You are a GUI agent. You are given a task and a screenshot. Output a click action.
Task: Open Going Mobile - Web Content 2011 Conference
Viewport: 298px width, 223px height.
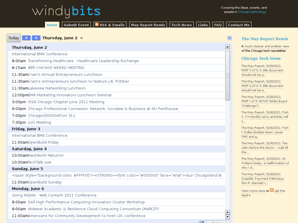54,195
